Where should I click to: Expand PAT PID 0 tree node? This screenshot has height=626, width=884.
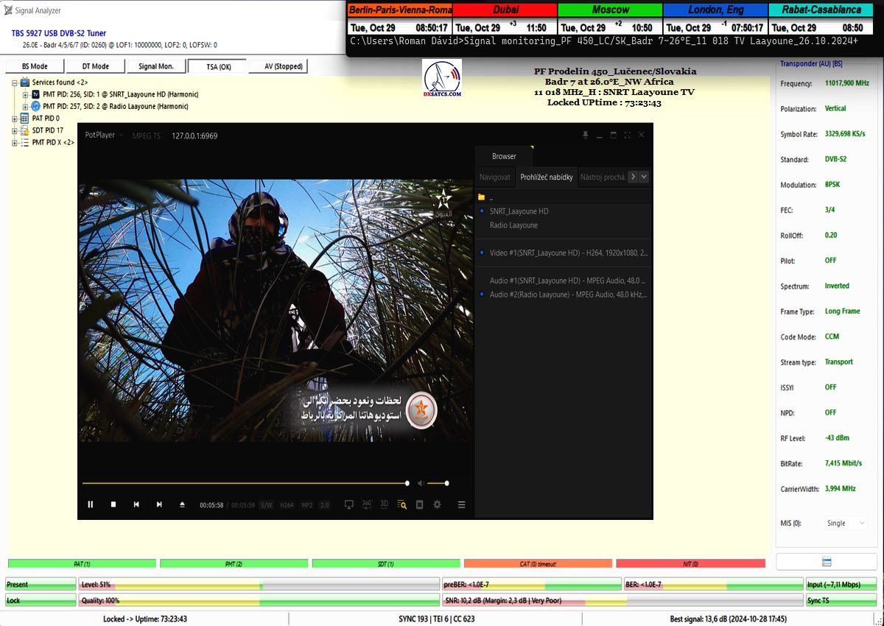[x=15, y=119]
